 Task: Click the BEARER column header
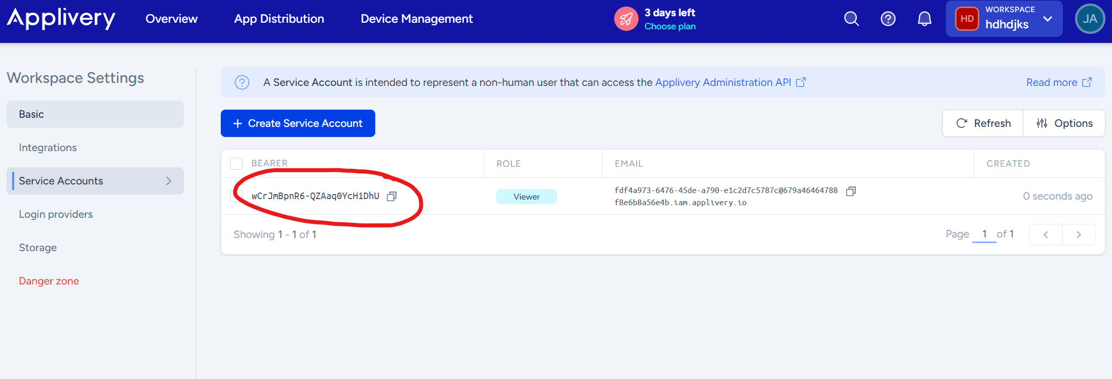269,163
